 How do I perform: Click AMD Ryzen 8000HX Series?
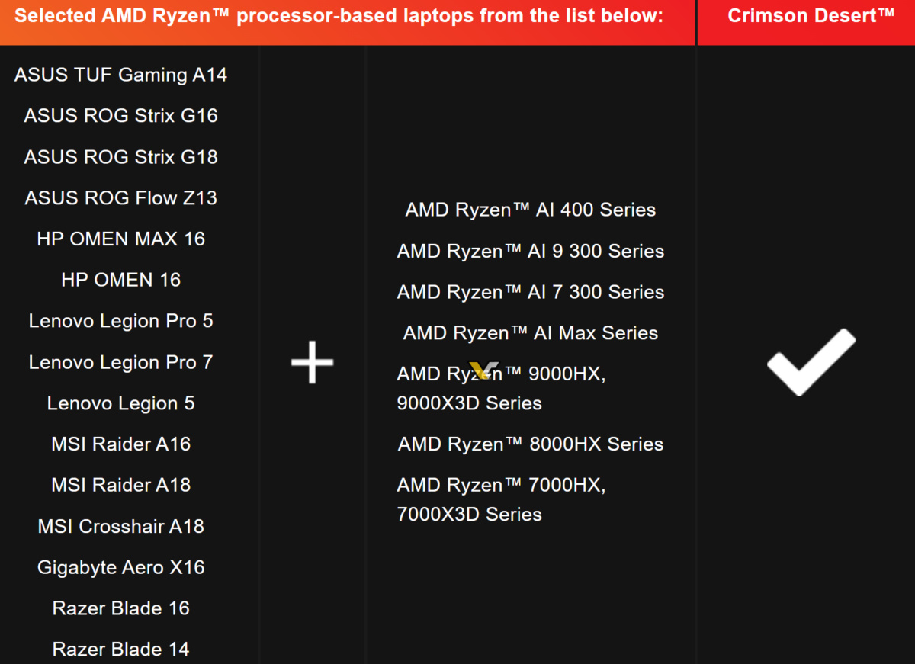530,444
